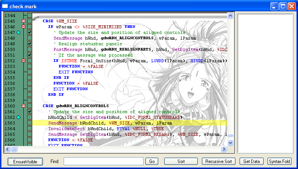
Task: Click the vertical scrollbar up arrow
Action: (x=230, y=15)
